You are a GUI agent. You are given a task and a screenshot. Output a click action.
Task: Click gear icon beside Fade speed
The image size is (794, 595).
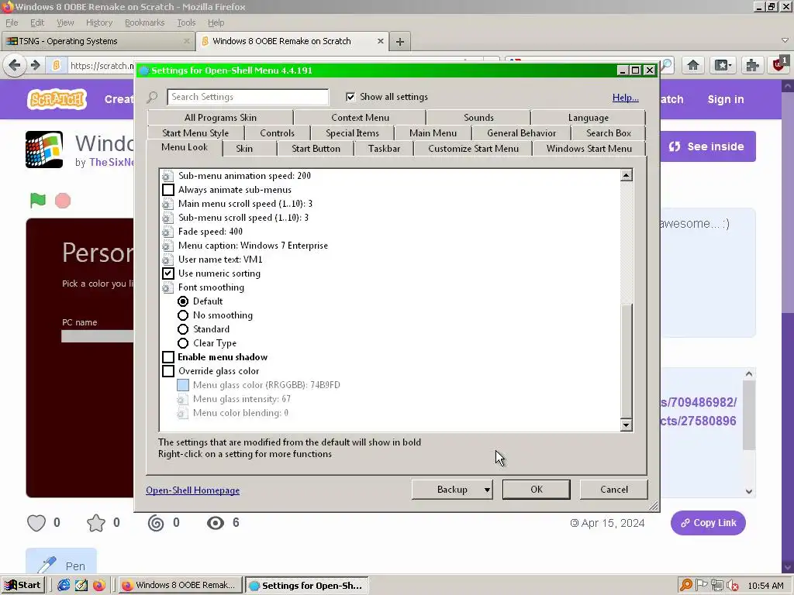pyautogui.click(x=167, y=232)
